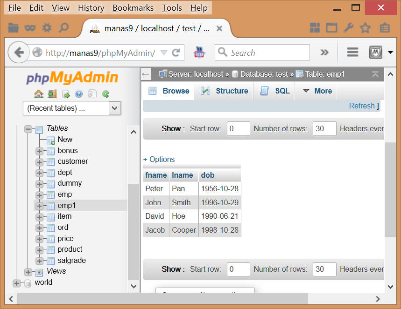Click the navigation tree vertical scrollbar

coord(134,232)
